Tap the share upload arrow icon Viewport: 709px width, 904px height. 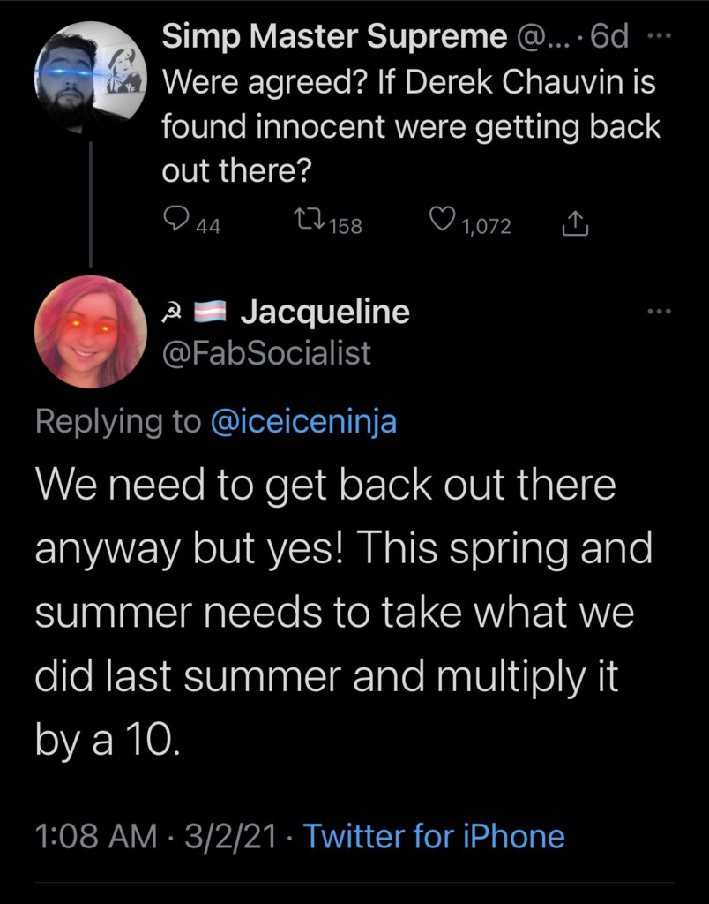[574, 225]
